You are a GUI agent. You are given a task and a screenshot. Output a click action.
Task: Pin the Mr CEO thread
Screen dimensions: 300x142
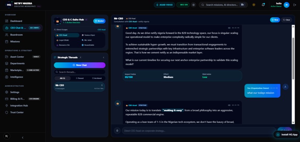[102, 85]
